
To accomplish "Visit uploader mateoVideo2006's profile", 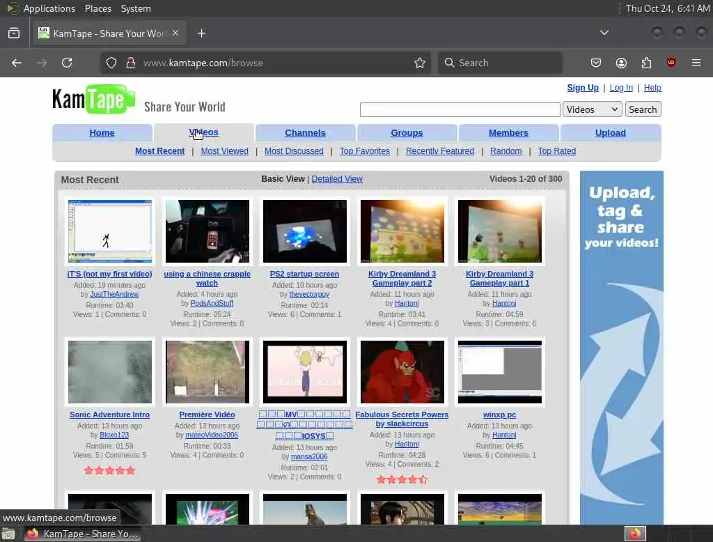I will (x=212, y=435).
